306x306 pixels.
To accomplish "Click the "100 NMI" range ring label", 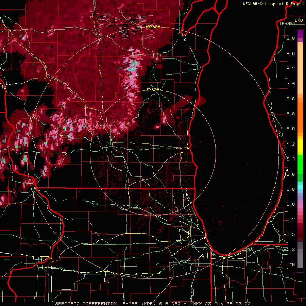I will click(153, 27).
